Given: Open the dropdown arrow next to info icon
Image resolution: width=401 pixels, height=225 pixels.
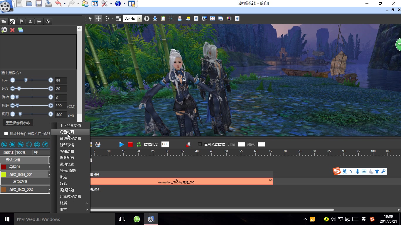Looking at the screenshot, I should click(x=124, y=4).
